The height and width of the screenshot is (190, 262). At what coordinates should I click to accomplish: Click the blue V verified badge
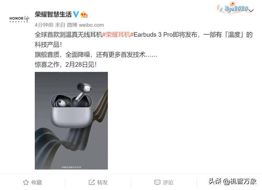tap(76, 14)
